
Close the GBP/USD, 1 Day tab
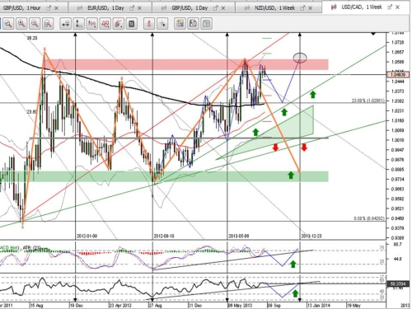coord(223,8)
